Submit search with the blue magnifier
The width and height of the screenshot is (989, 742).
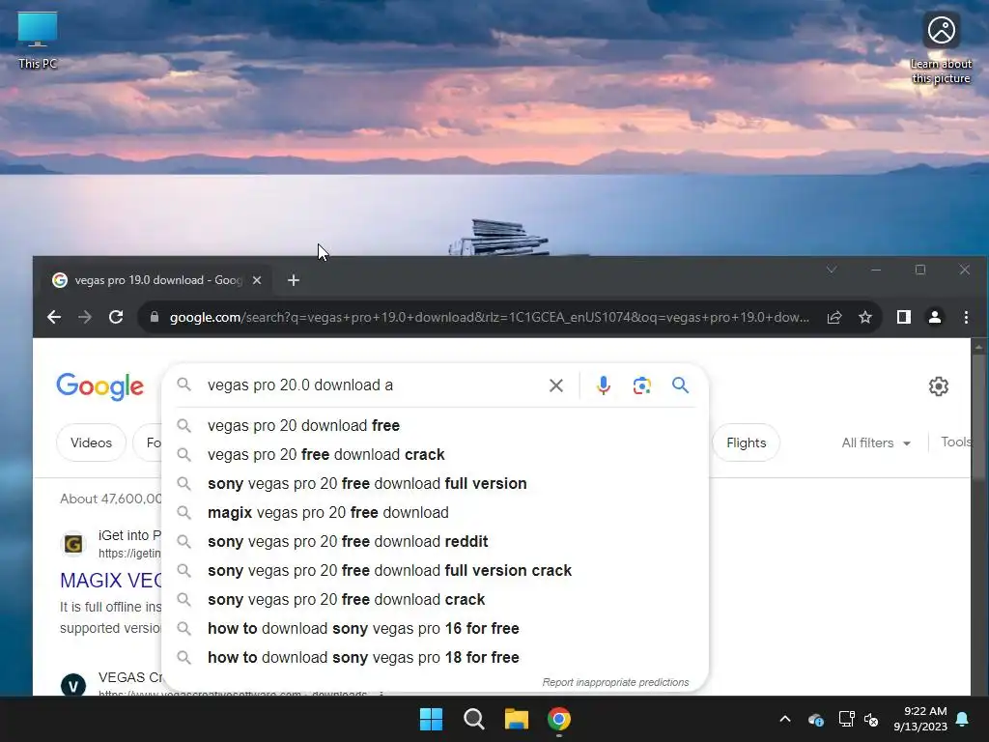coord(680,385)
